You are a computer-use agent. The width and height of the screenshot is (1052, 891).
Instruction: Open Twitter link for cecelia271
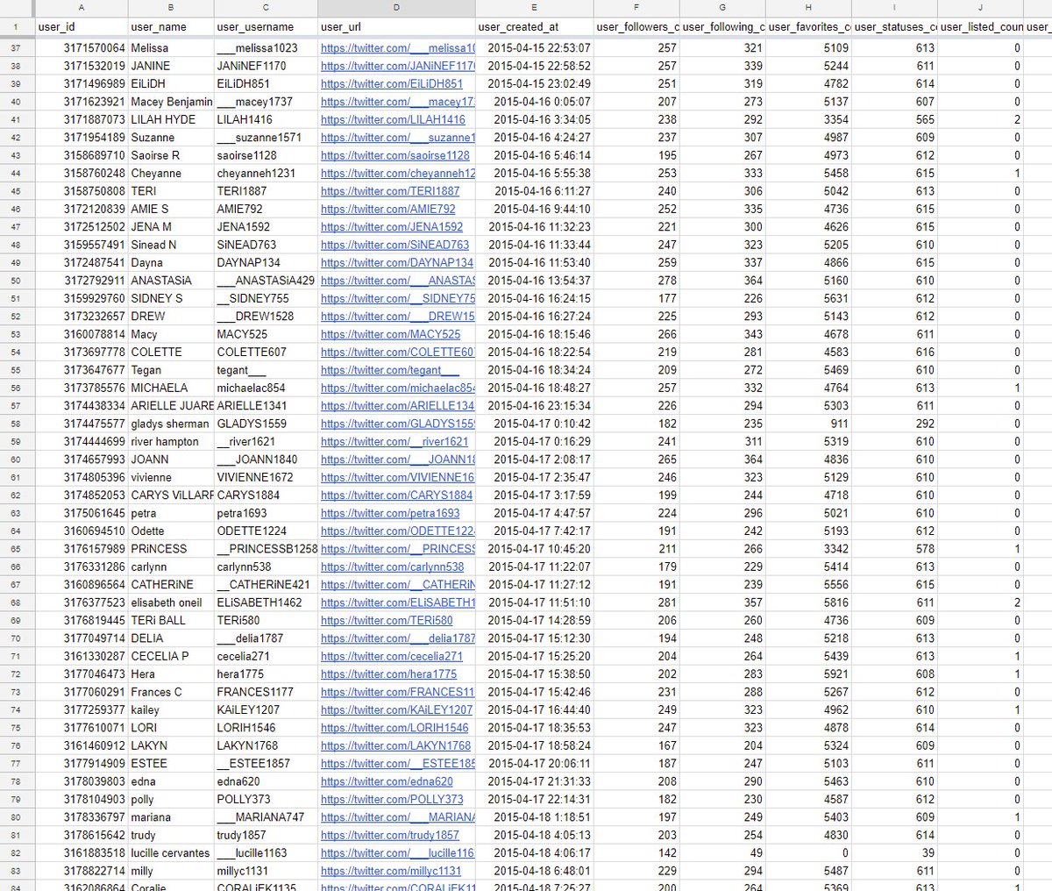(x=392, y=656)
